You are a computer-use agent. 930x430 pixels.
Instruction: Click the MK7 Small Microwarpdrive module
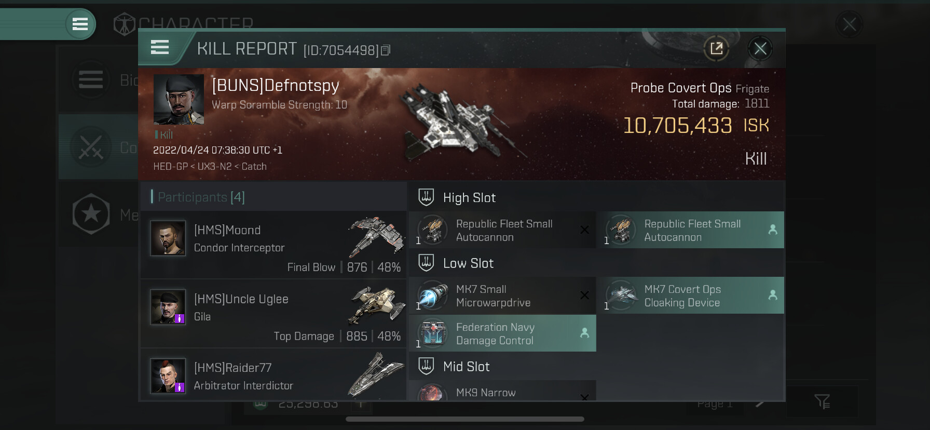pyautogui.click(x=502, y=295)
